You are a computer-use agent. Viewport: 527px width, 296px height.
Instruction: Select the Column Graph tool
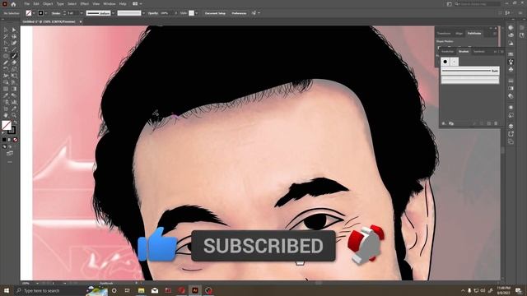[14, 102]
